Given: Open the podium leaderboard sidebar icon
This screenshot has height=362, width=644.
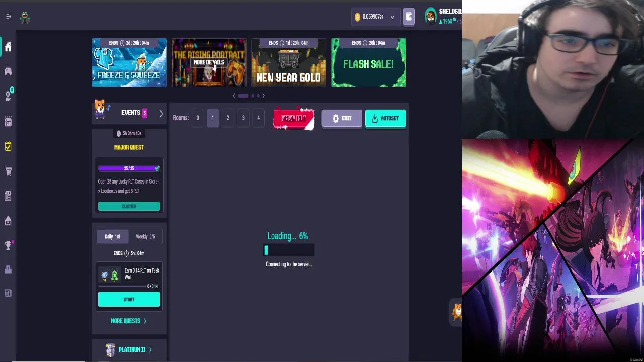Looking at the screenshot, I should [x=8, y=269].
